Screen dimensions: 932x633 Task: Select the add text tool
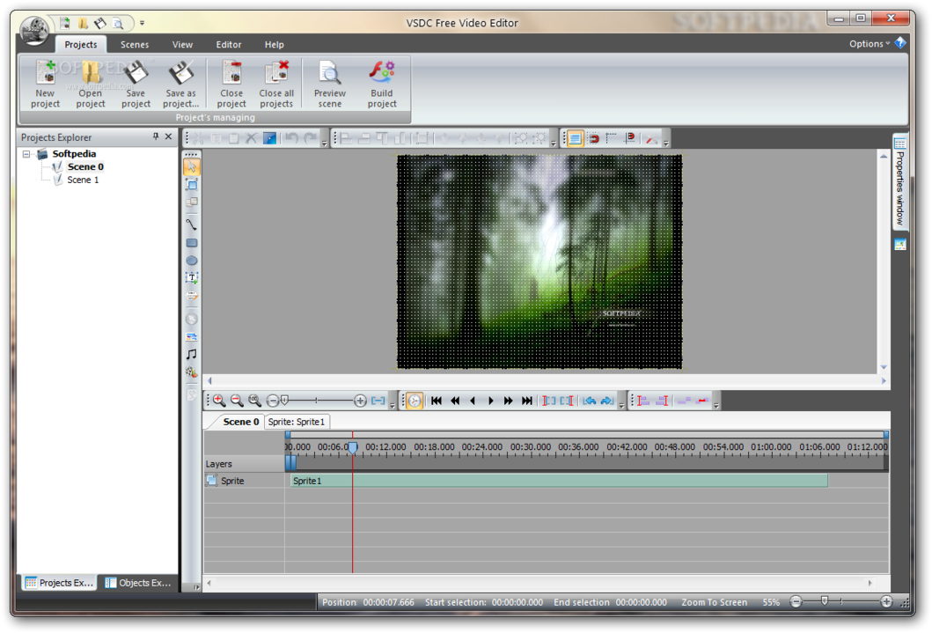click(x=191, y=277)
